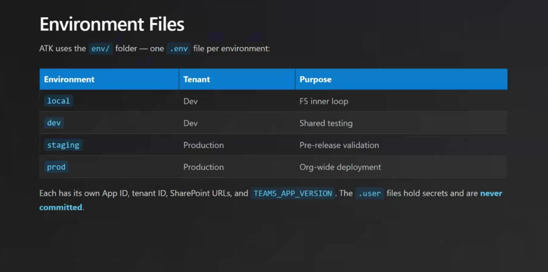Image resolution: width=548 pixels, height=272 pixels.
Task: Select the "Pre-release validation" cell
Action: pyautogui.click(x=339, y=145)
